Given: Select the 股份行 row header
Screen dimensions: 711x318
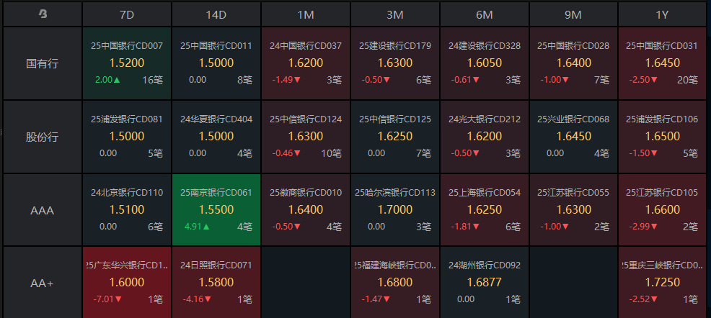Looking at the screenshot, I should pyautogui.click(x=43, y=136).
